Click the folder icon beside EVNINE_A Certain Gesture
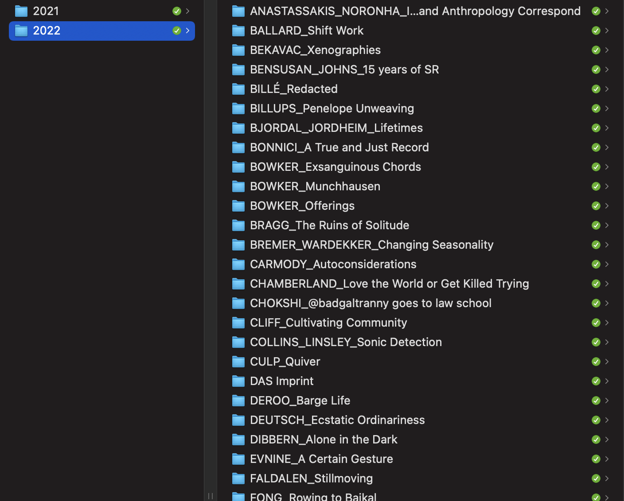 (238, 459)
